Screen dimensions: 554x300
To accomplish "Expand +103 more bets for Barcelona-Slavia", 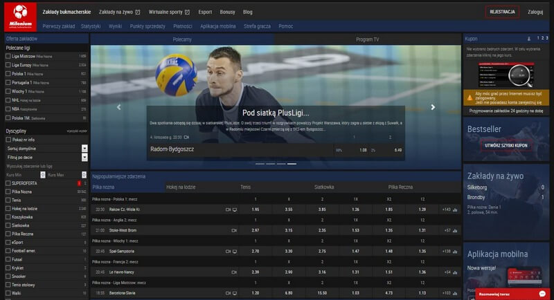I will tap(446, 293).
